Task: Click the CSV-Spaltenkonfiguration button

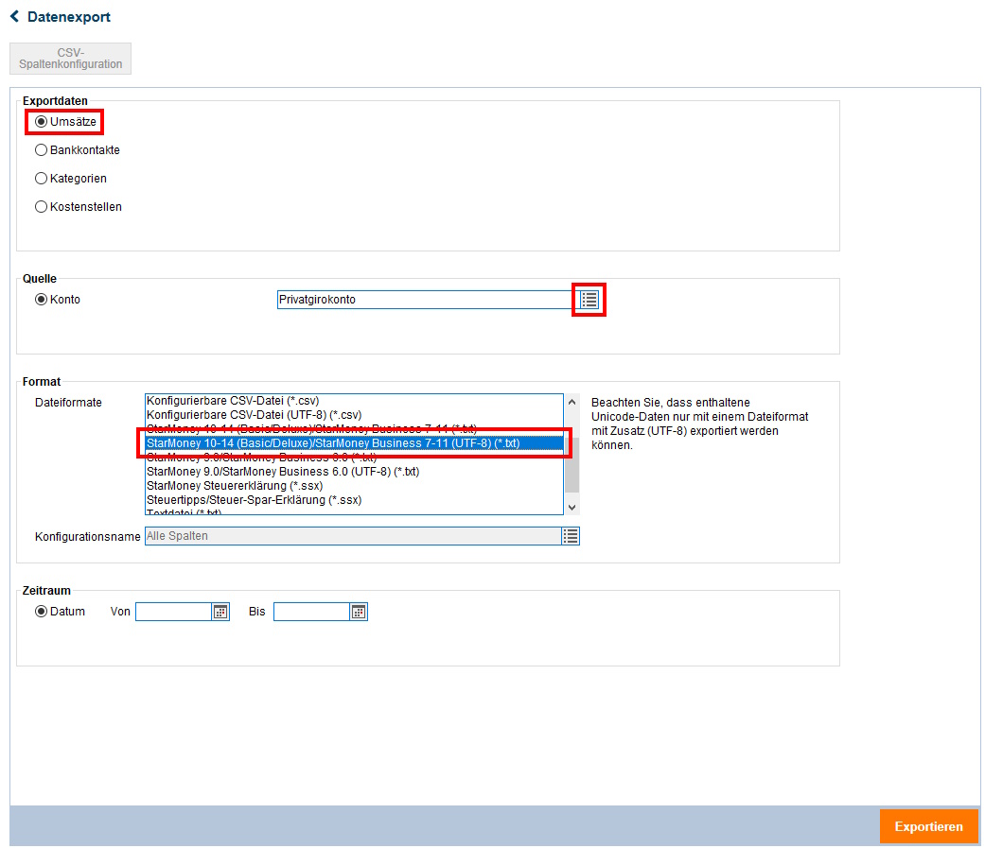Action: pos(71,59)
